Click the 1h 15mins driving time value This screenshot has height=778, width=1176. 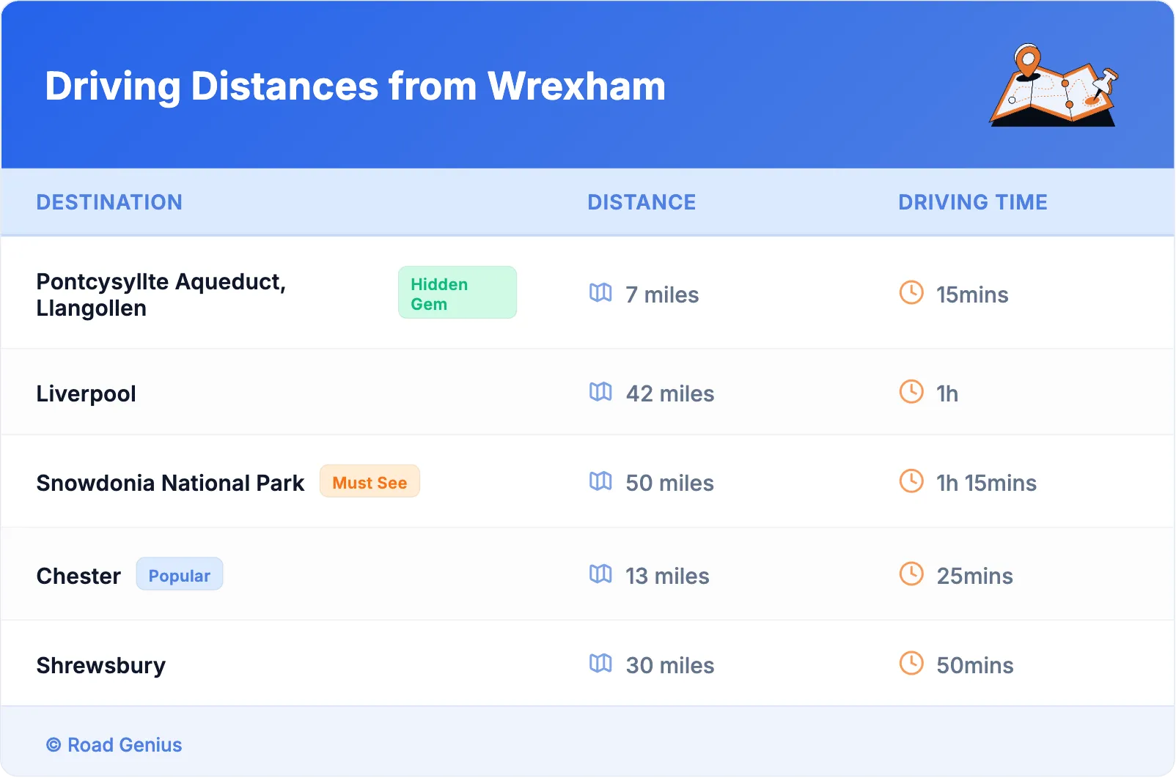tap(987, 483)
